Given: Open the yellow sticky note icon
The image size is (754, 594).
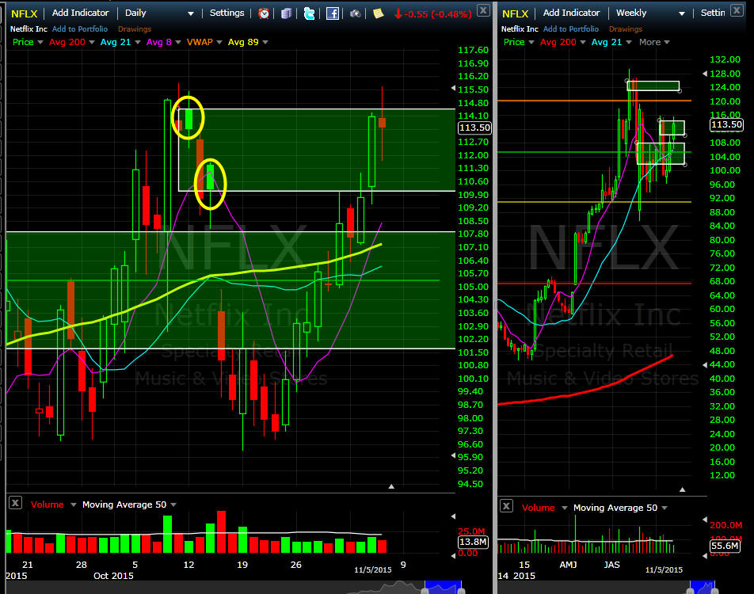Looking at the screenshot, I should click(x=379, y=13).
